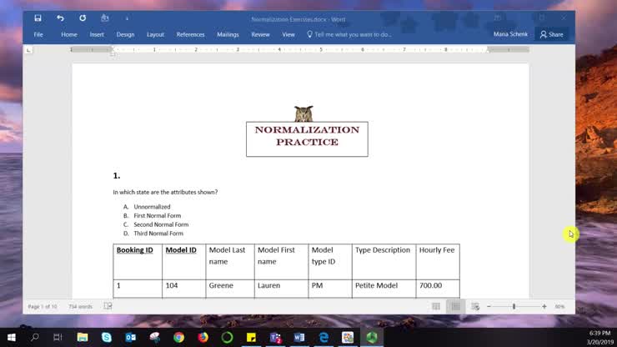Click the Redo/Repeat icon

coord(83,18)
